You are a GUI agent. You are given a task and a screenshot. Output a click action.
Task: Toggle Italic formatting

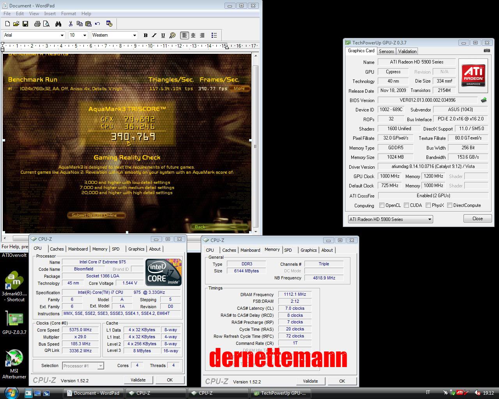pos(154,35)
